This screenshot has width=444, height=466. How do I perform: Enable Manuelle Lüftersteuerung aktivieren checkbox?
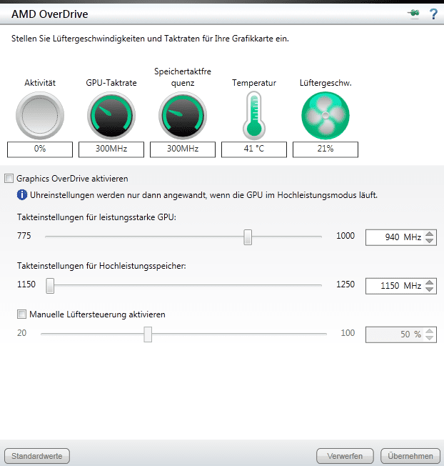[21, 314]
